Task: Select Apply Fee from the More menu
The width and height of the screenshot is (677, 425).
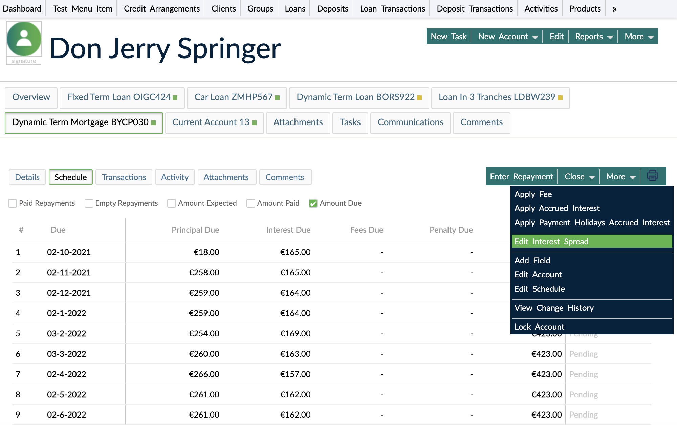Action: (x=533, y=194)
